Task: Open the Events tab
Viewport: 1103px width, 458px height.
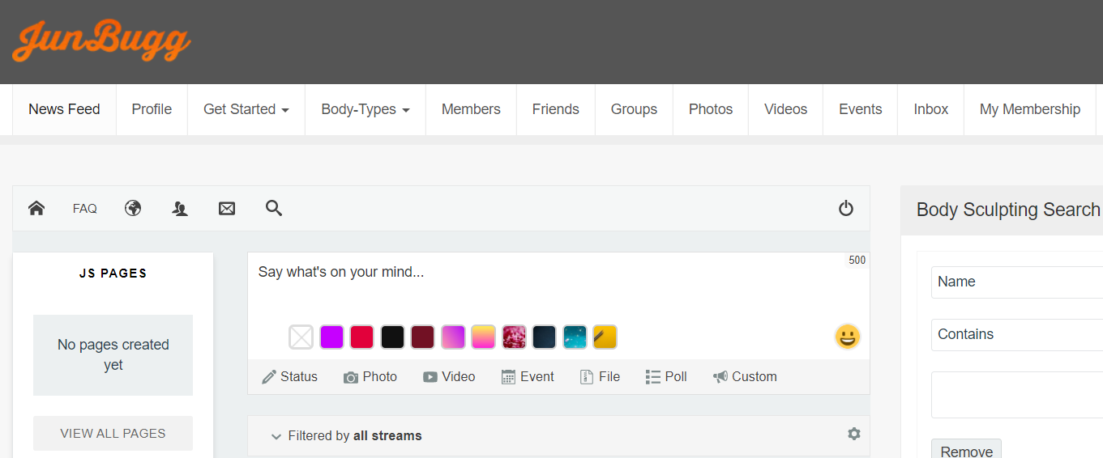Action: coord(861,109)
